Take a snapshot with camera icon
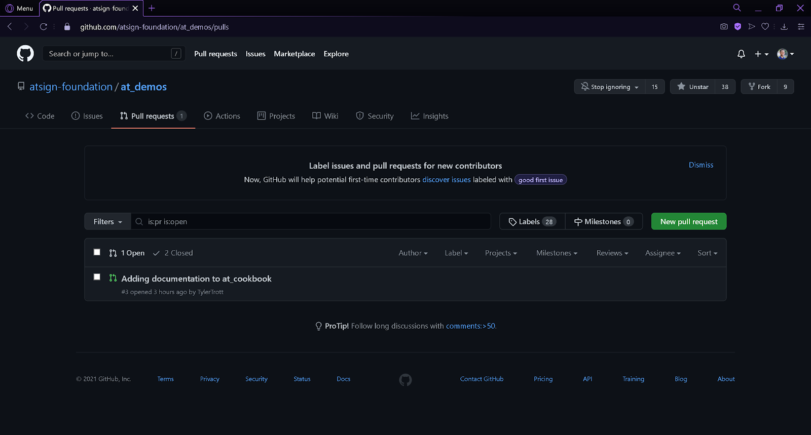The width and height of the screenshot is (811, 435). point(724,27)
